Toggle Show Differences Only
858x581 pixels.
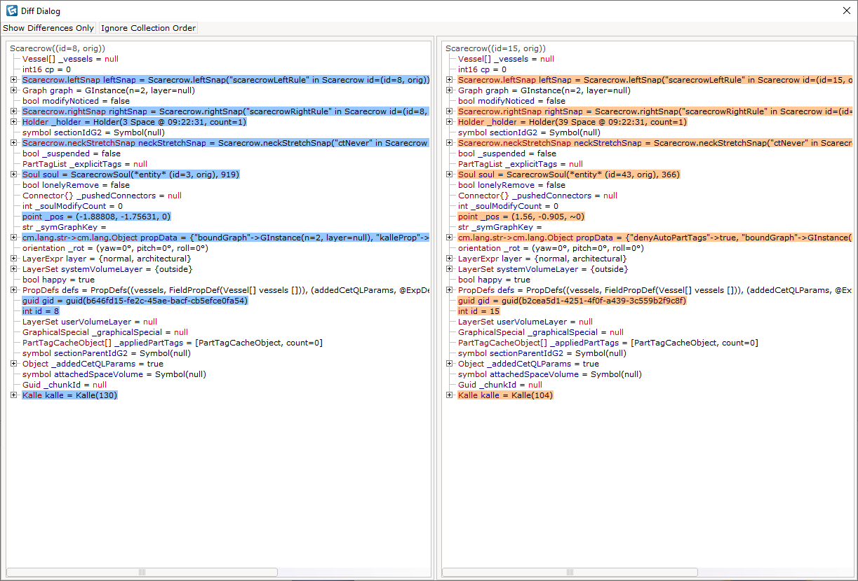click(x=48, y=28)
